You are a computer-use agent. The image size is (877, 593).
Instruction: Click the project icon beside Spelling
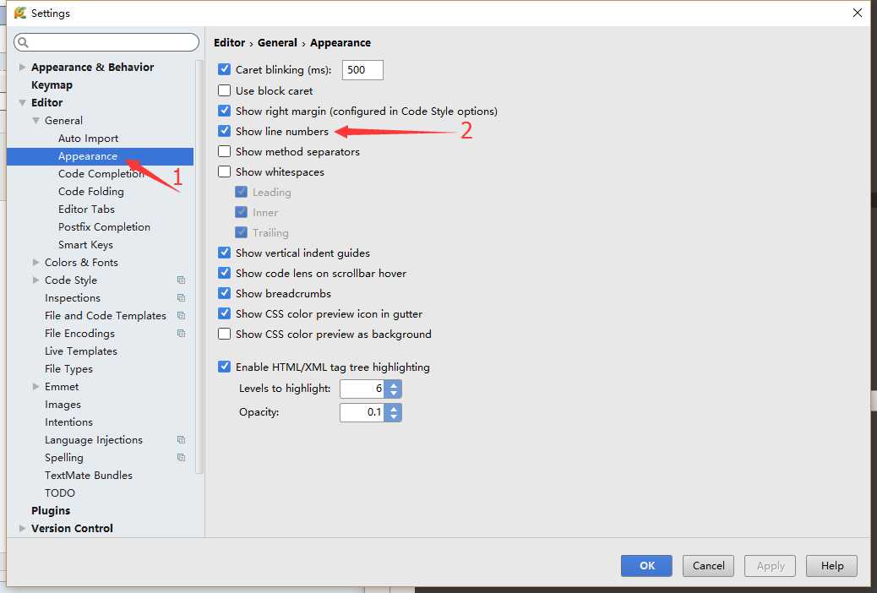[x=181, y=458]
